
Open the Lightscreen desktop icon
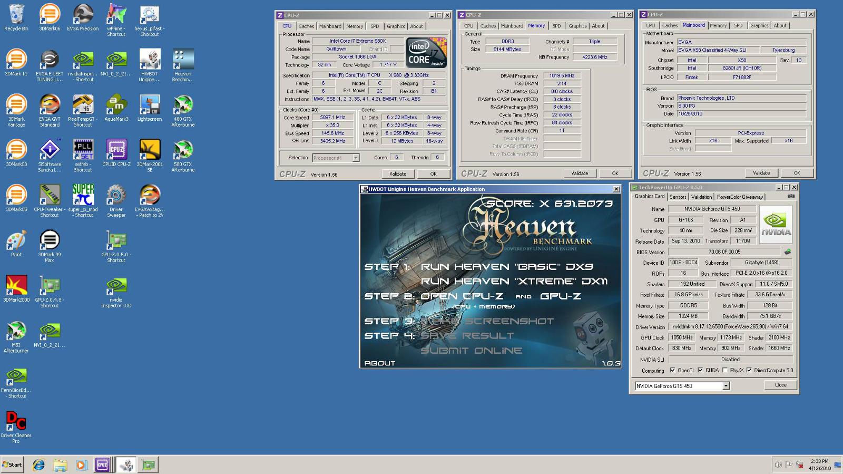point(150,108)
